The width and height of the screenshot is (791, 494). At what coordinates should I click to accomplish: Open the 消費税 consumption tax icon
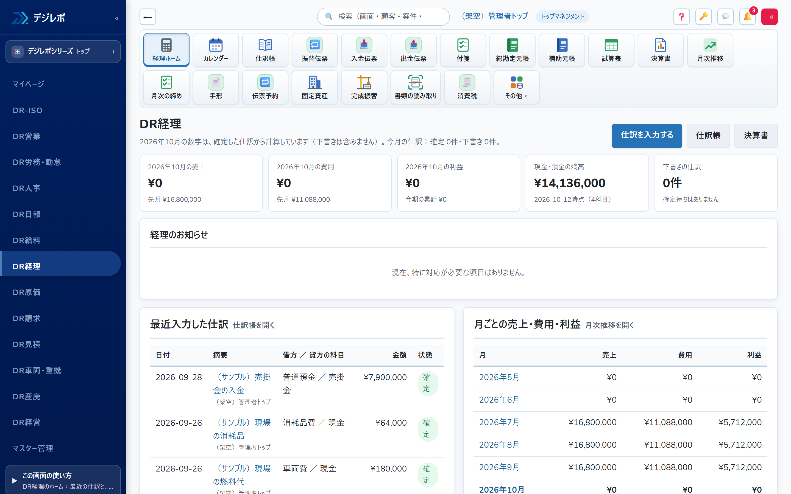[x=467, y=87]
